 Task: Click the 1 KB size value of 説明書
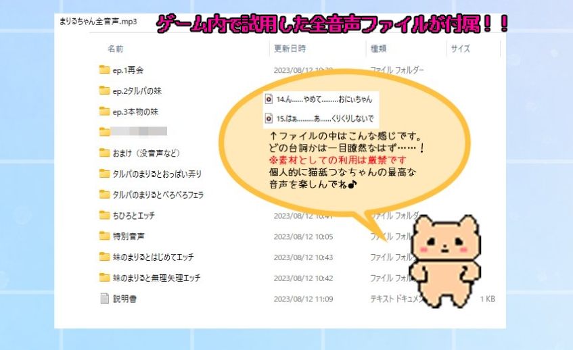click(x=488, y=299)
